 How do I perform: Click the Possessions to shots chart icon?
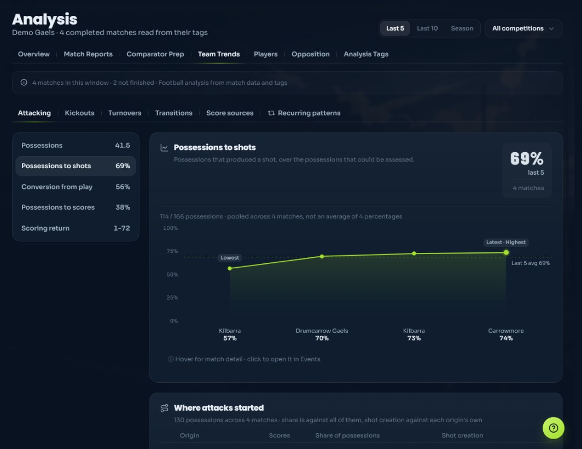[164, 147]
